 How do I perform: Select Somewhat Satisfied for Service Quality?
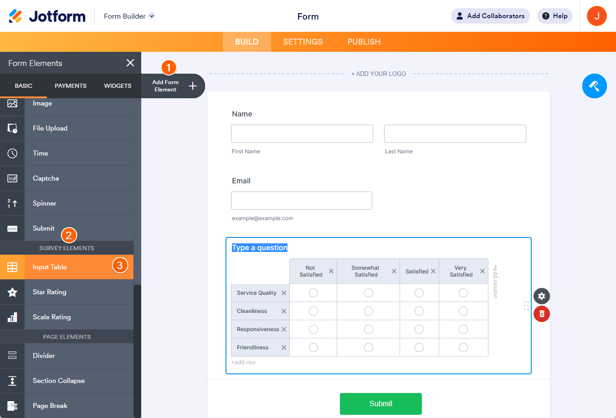pyautogui.click(x=369, y=293)
